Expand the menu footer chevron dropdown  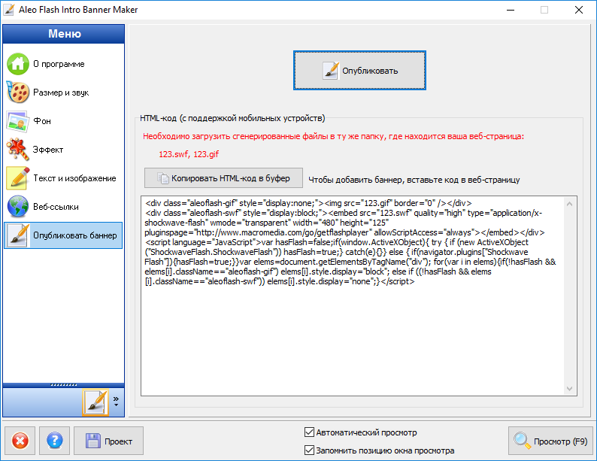116,402
